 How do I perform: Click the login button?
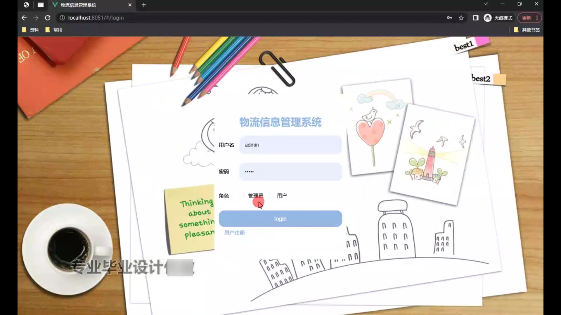click(280, 219)
